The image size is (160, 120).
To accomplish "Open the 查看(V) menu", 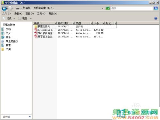I will pos(29,14).
